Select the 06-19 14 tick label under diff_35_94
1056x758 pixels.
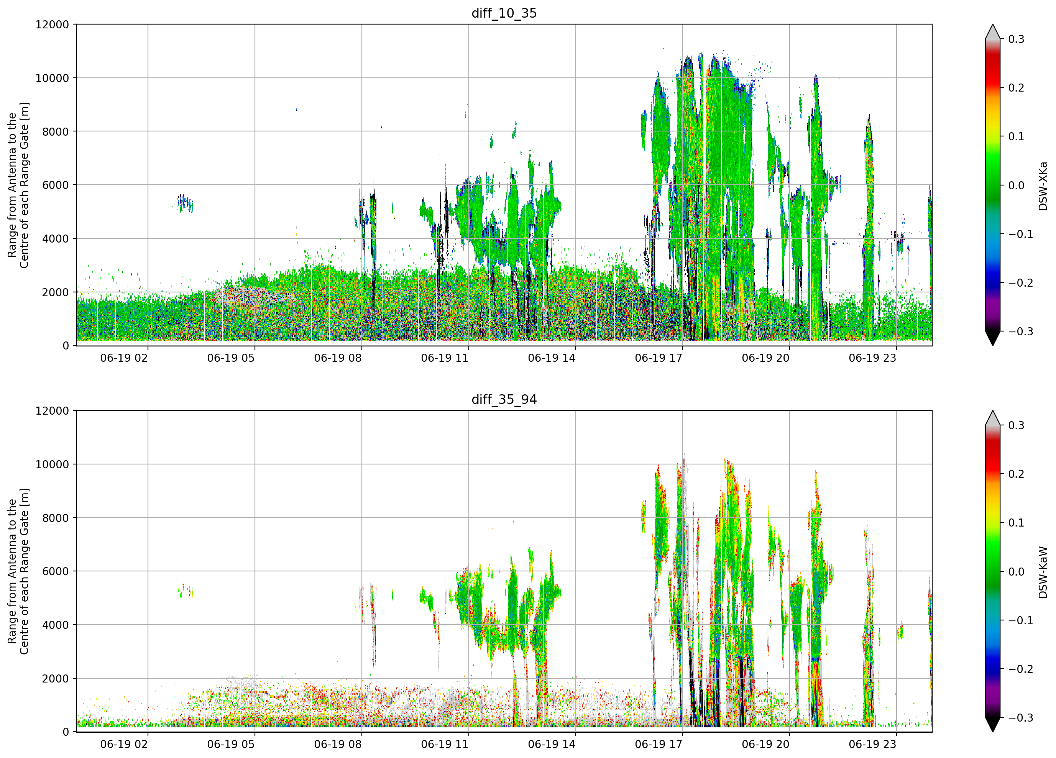click(552, 744)
